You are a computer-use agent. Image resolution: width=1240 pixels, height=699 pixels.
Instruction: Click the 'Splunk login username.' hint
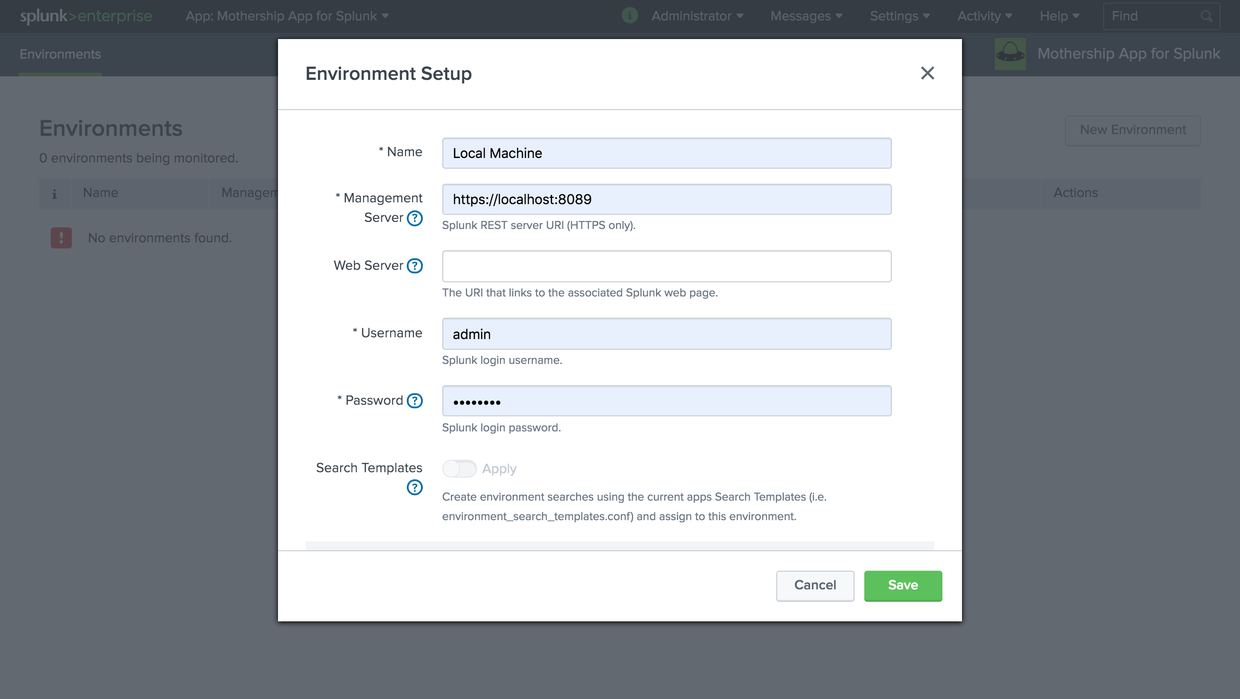point(502,360)
